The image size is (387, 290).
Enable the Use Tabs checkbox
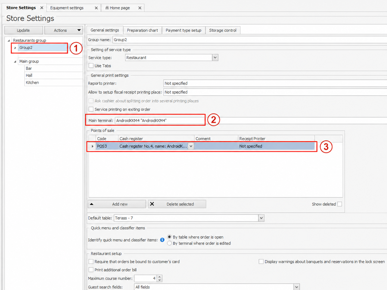point(91,66)
